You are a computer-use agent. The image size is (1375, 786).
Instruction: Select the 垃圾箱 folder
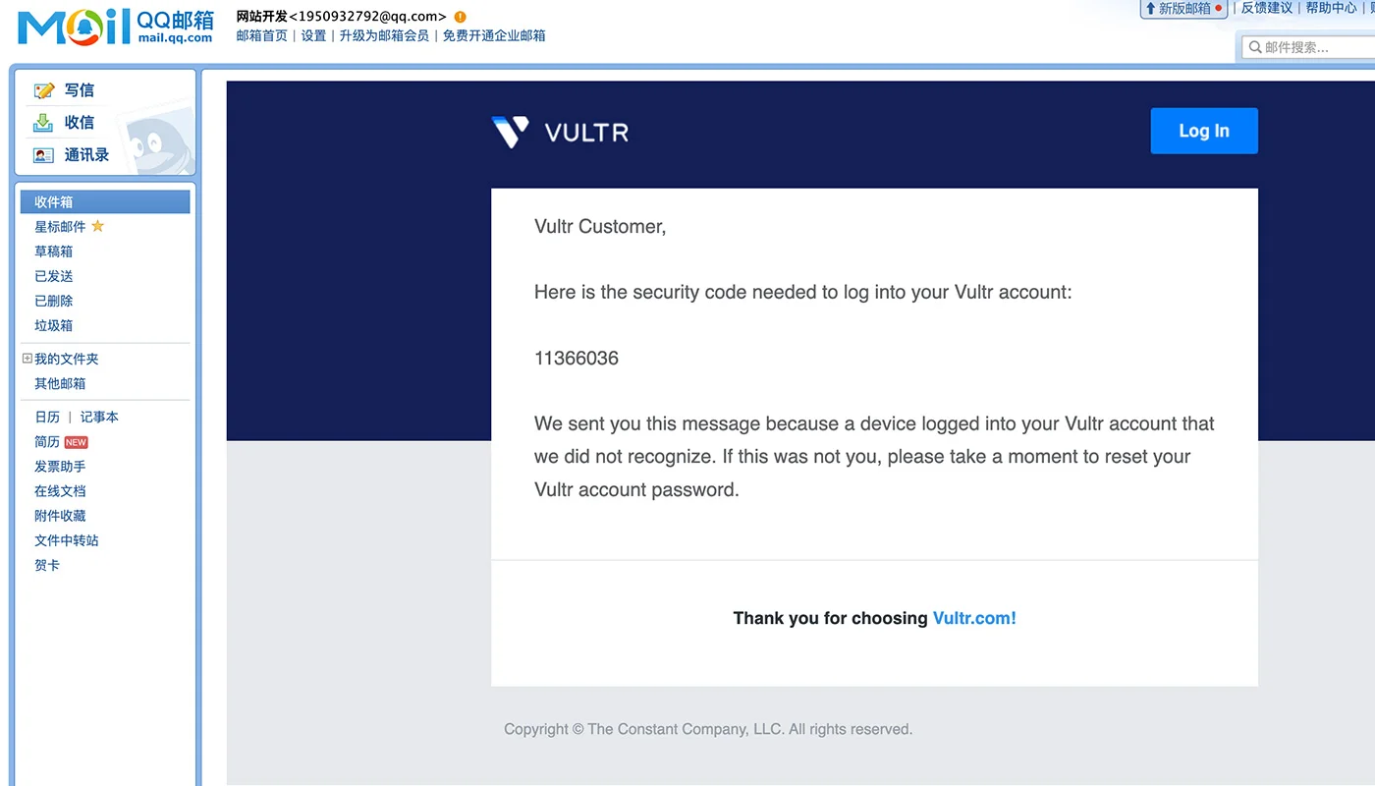[x=53, y=324]
